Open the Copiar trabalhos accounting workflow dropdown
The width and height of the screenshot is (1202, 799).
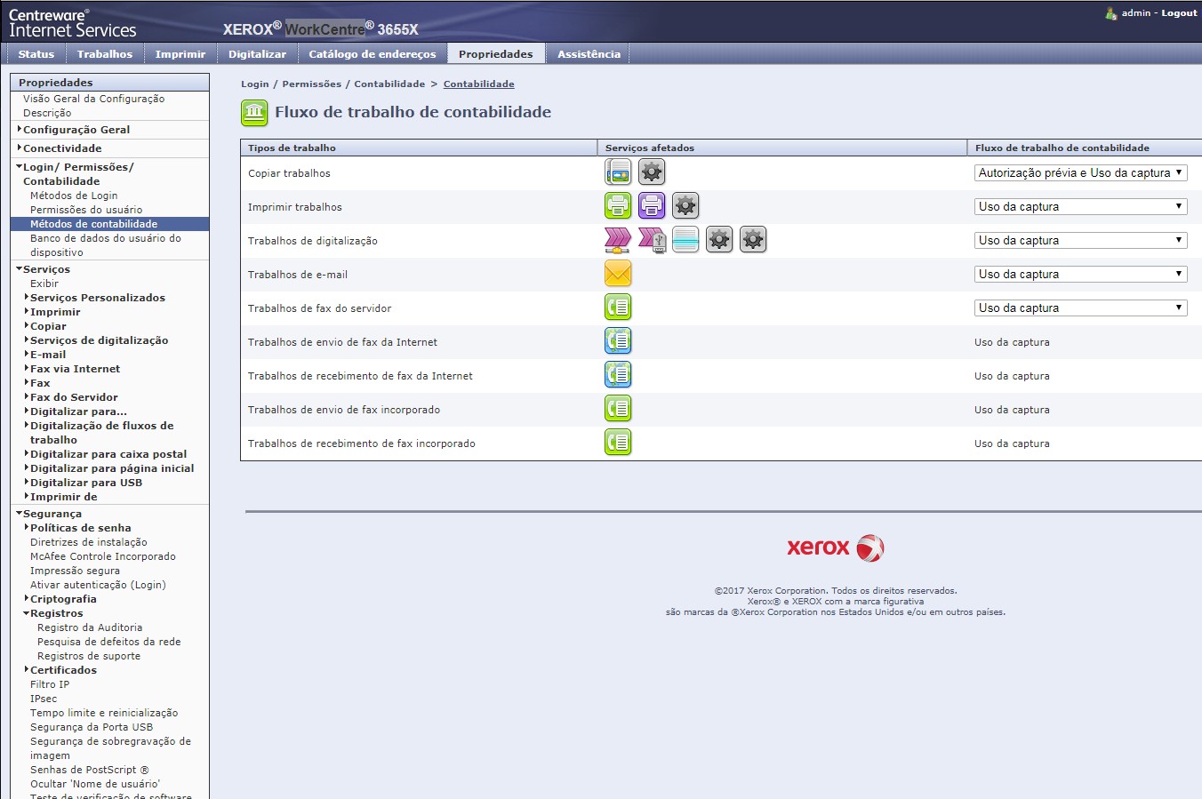click(1080, 173)
